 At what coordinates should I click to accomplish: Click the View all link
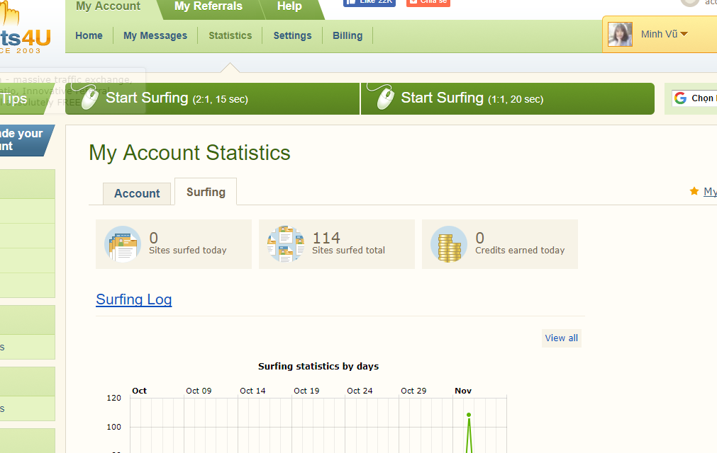[x=562, y=338]
